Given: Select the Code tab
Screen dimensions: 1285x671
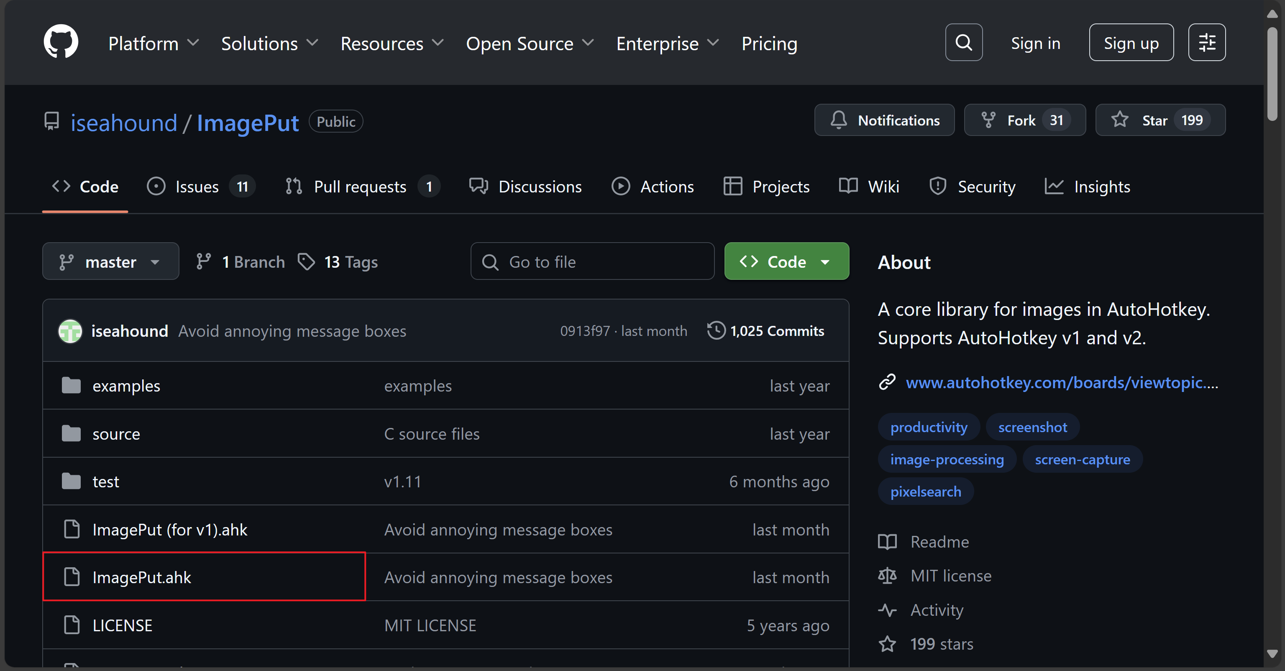Looking at the screenshot, I should pos(85,187).
